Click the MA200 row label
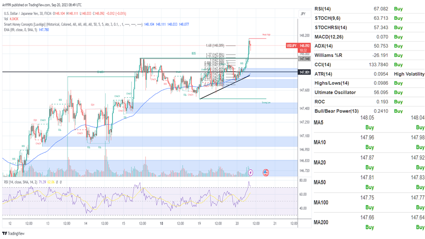This screenshot has width=425, height=239. click(321, 223)
